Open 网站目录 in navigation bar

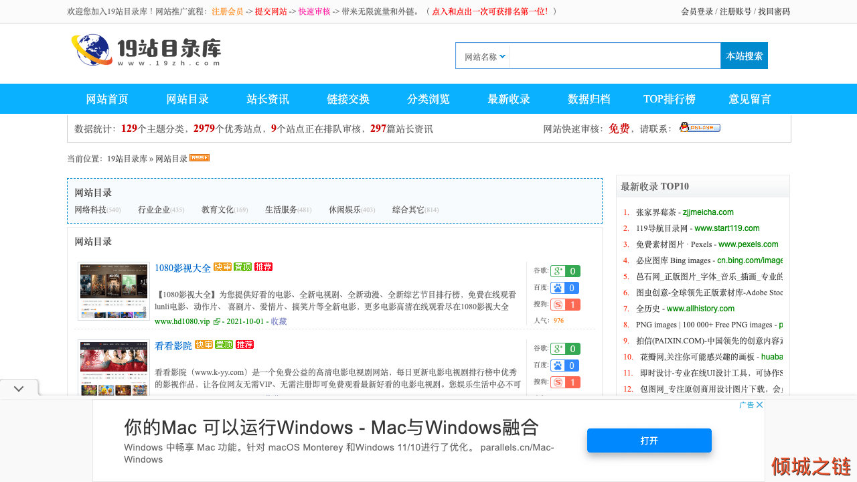click(187, 99)
